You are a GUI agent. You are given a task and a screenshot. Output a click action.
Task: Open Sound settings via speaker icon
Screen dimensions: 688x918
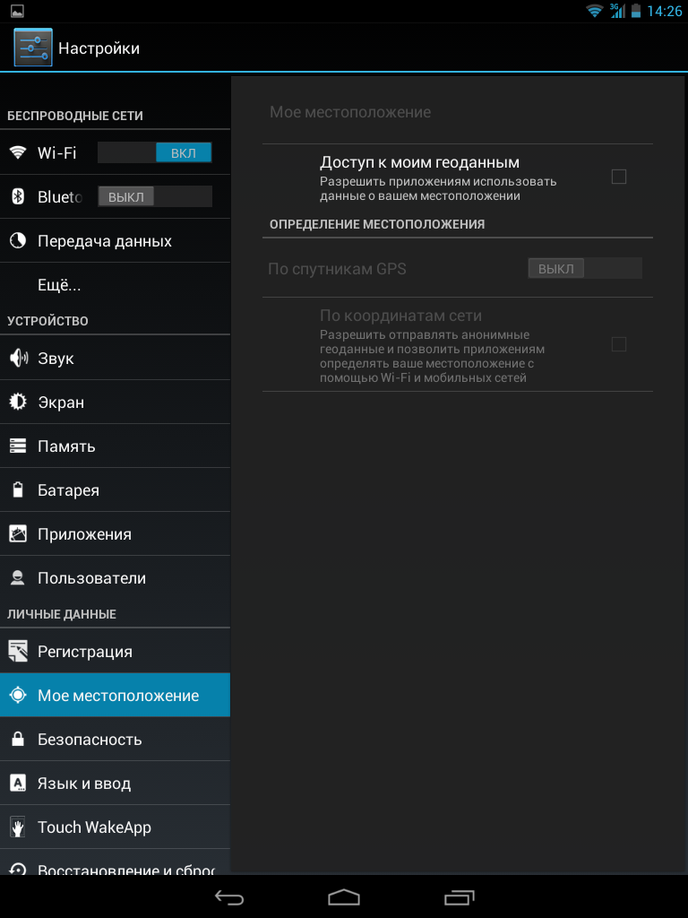18,358
